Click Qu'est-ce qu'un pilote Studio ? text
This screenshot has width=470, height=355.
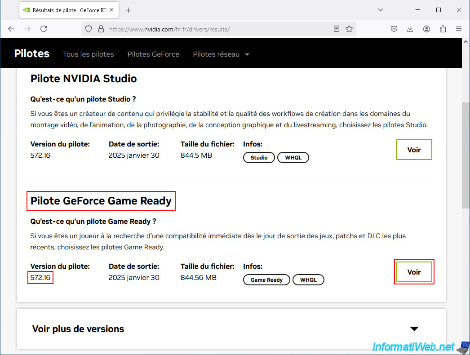pos(83,99)
